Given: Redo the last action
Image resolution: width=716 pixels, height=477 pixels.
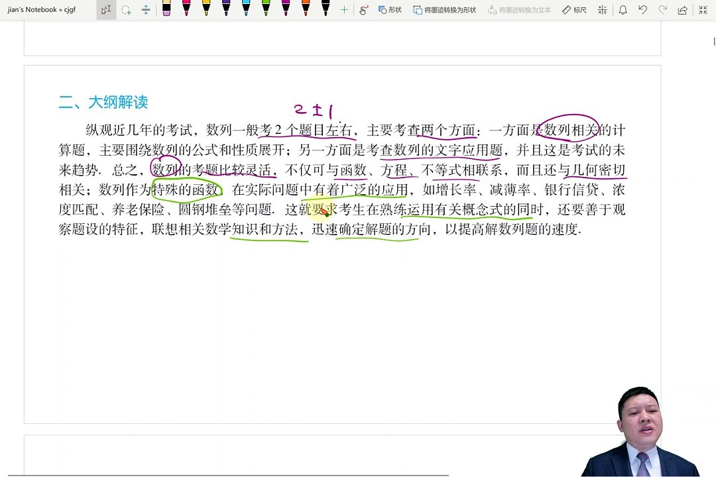Looking at the screenshot, I should [662, 9].
